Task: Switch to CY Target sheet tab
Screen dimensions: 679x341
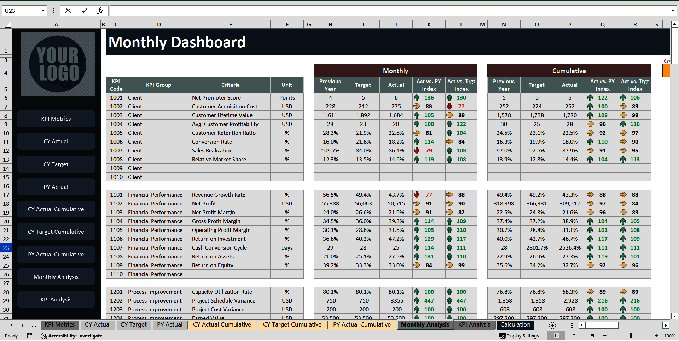Action: point(134,325)
